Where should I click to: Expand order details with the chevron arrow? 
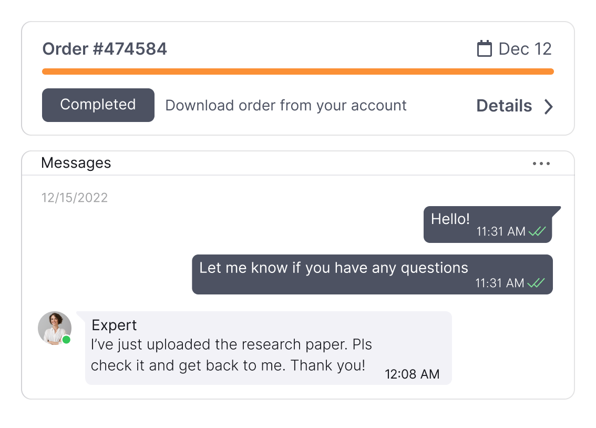548,106
